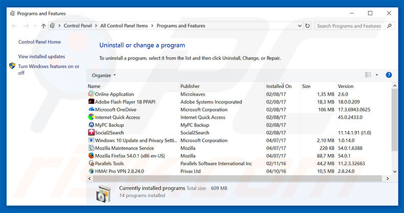The image size is (404, 213).
Task: Select the Adobe Flash Player icon
Action: click(x=91, y=102)
